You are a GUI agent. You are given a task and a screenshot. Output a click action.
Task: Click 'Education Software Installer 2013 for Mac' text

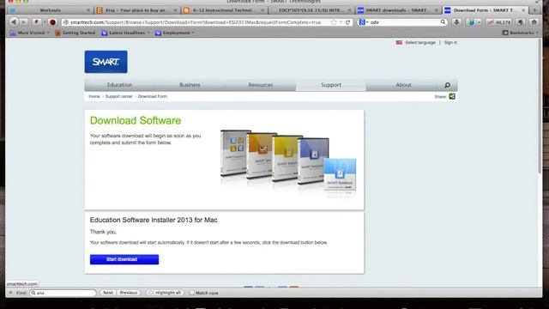pyautogui.click(x=154, y=220)
